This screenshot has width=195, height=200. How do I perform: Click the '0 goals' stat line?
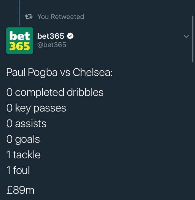pos(23,139)
